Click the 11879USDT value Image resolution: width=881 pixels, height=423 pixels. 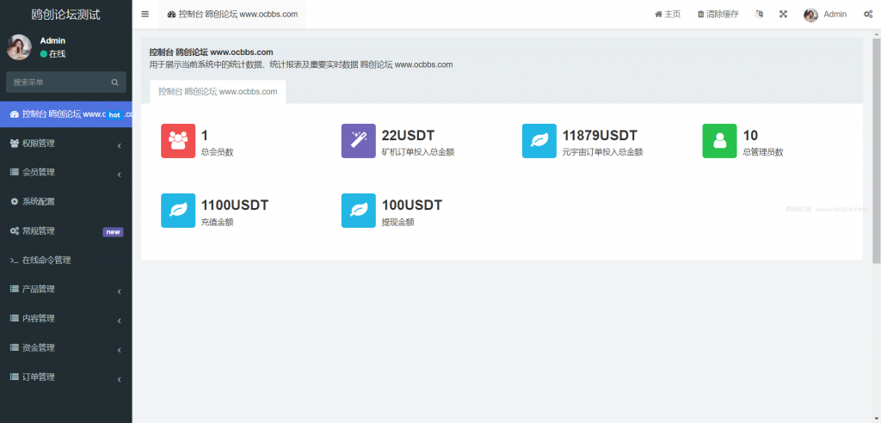tap(600, 135)
